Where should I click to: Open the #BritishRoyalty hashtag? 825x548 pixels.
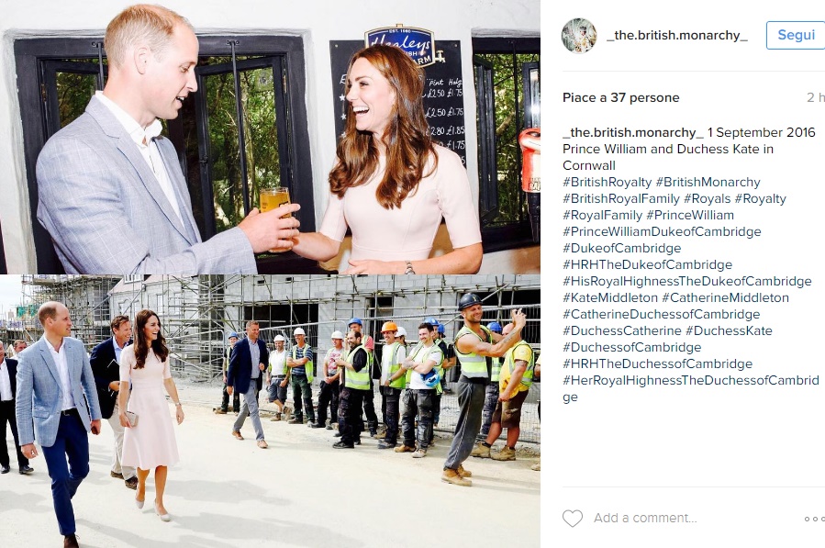click(x=608, y=182)
